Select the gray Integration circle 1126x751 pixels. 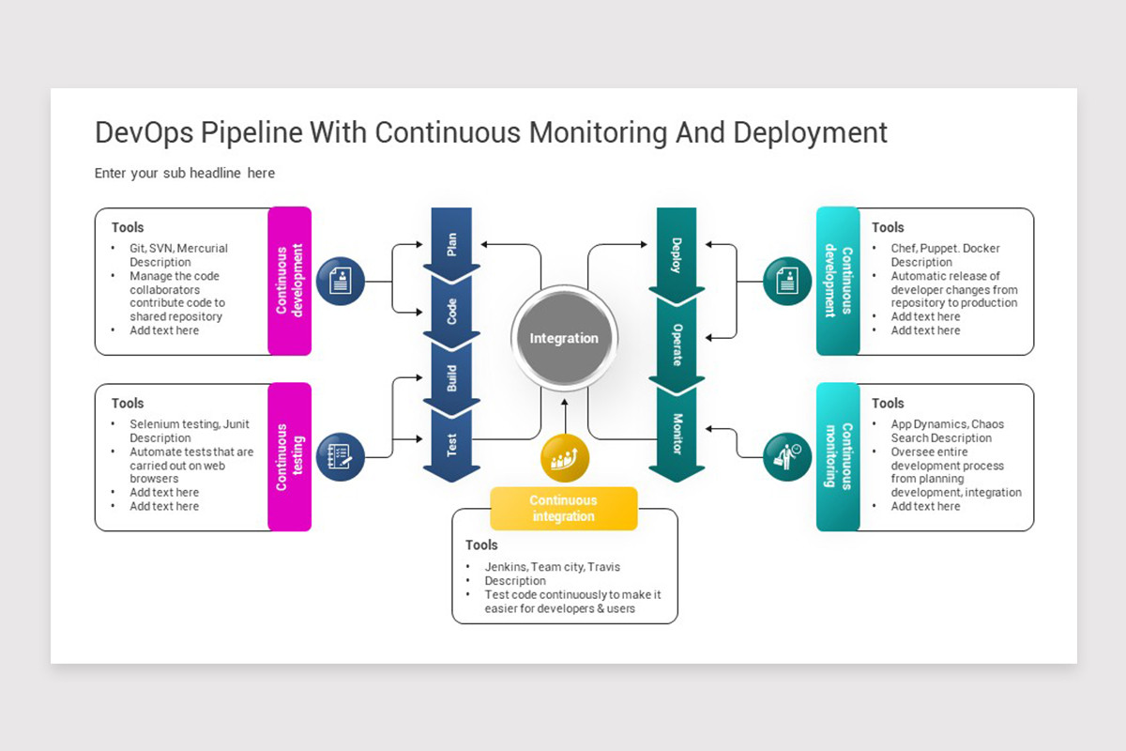pyautogui.click(x=563, y=338)
